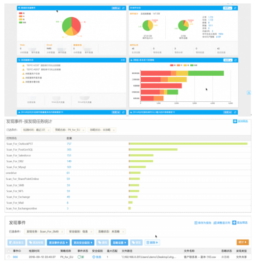Open the 30-day dropdown in mail status panel
This screenshot has height=264, width=254.
point(228,8)
